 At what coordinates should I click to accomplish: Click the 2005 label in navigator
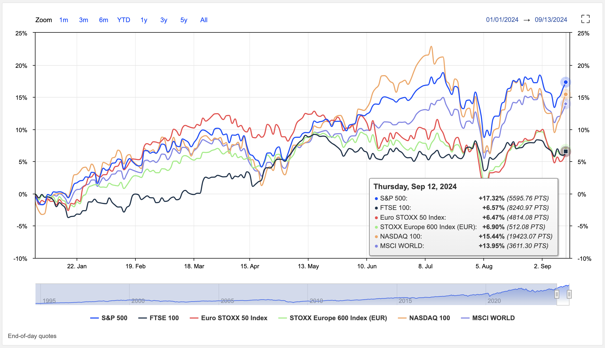227,301
